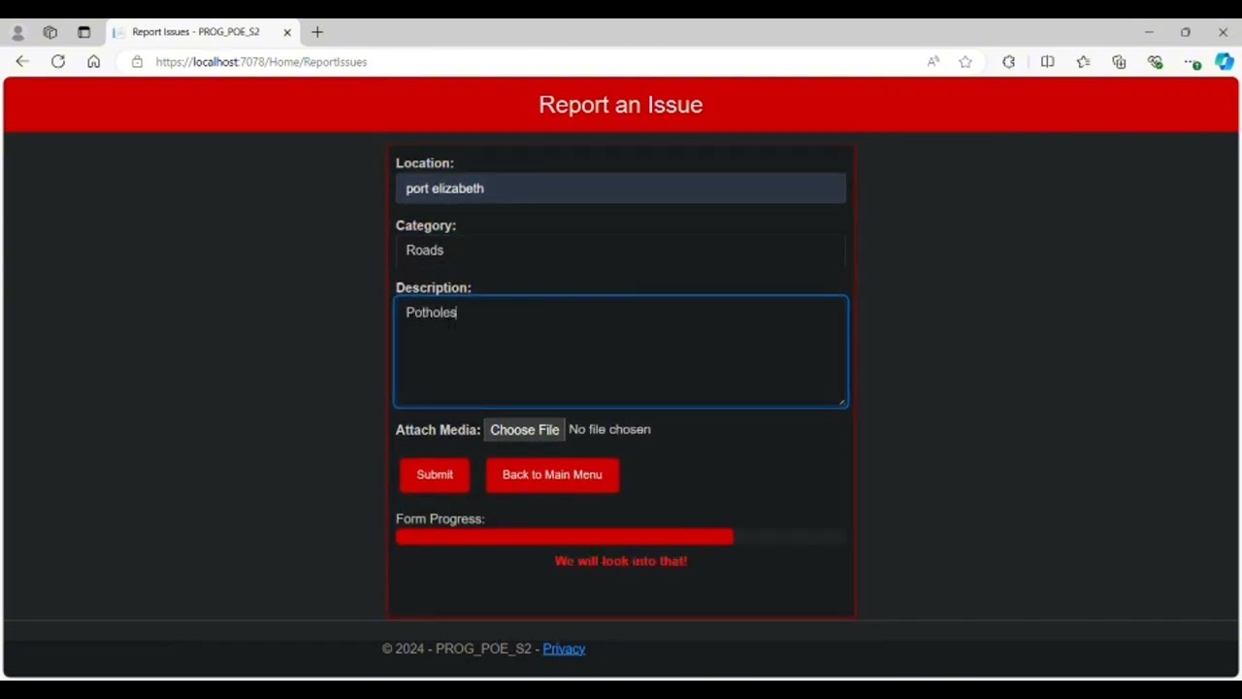Go Back to Main Menu

click(x=552, y=475)
